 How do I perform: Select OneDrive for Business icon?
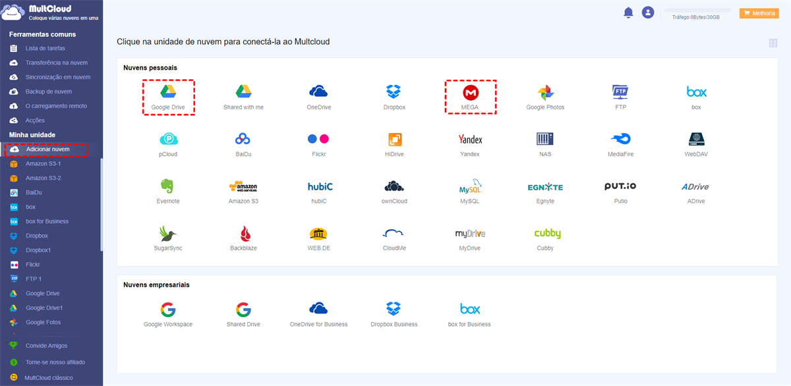click(319, 309)
